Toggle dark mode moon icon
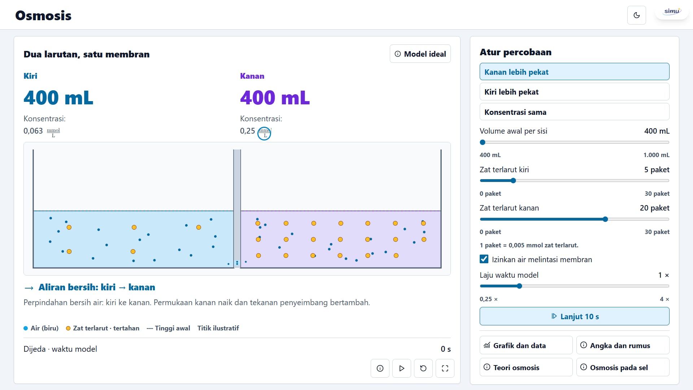Image resolution: width=693 pixels, height=390 pixels. pyautogui.click(x=636, y=15)
